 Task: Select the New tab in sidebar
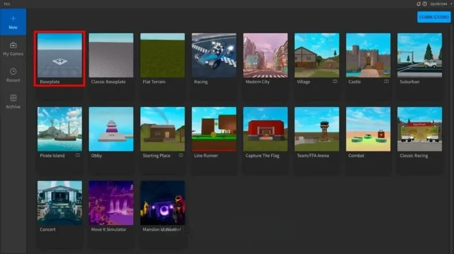tap(13, 22)
